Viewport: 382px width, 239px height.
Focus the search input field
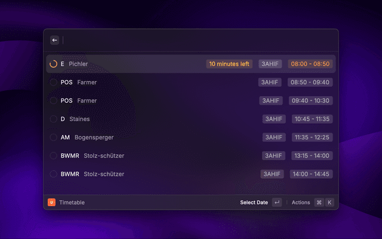click(199, 40)
